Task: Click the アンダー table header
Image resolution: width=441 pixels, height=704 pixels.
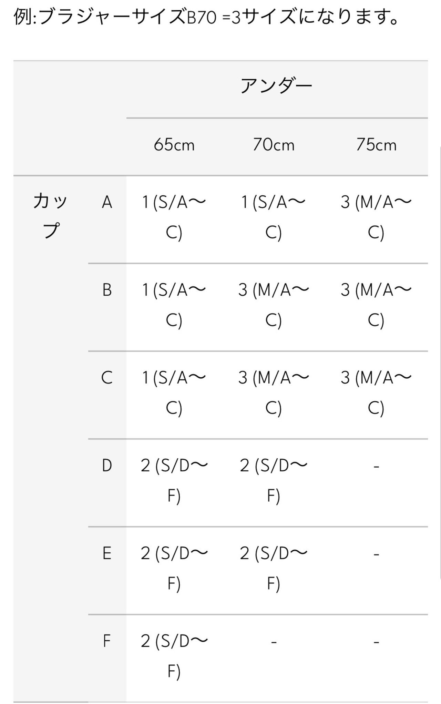Action: coord(276,86)
